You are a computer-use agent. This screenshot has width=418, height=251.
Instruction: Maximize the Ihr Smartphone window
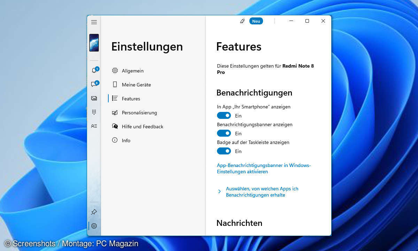(307, 21)
